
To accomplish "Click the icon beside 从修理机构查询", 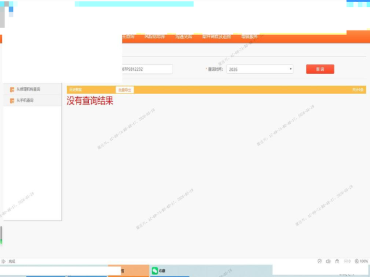I will coord(12,89).
